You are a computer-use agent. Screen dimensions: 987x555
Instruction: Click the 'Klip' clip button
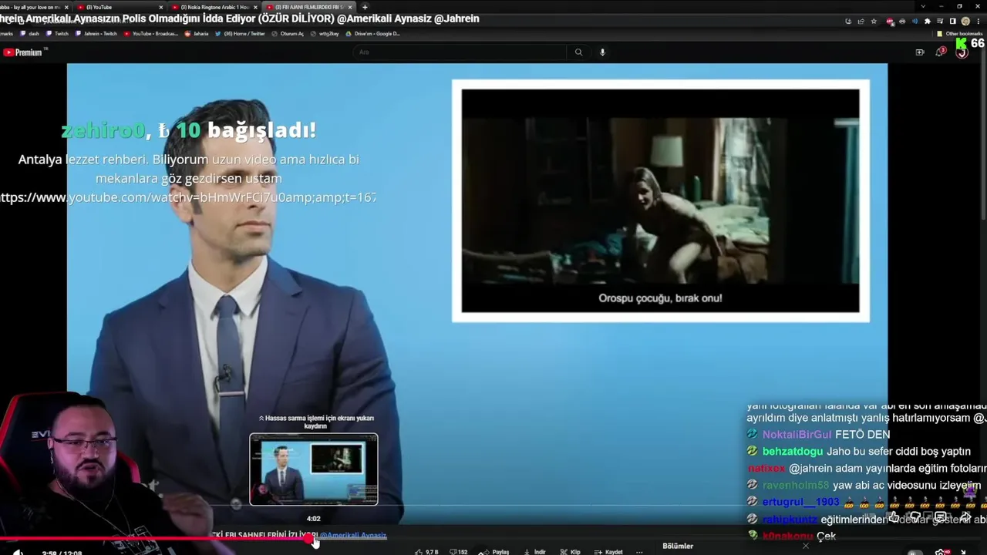(x=571, y=552)
